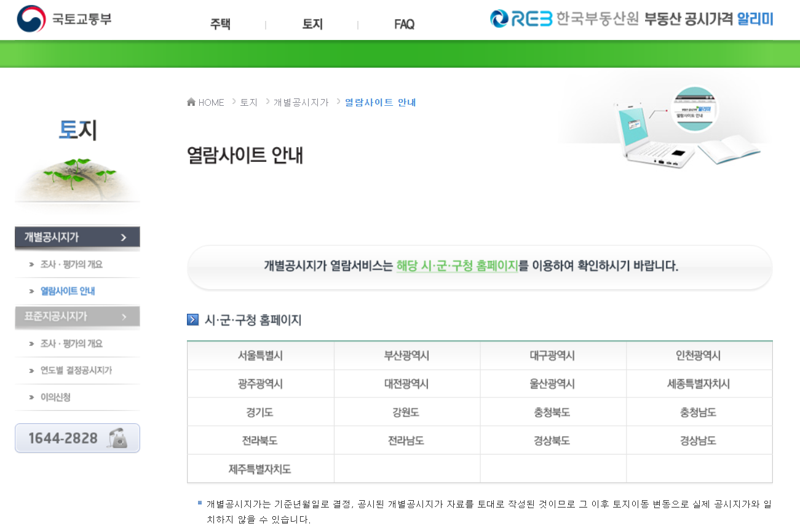Open 이의신청 in the sidebar

[x=56, y=397]
